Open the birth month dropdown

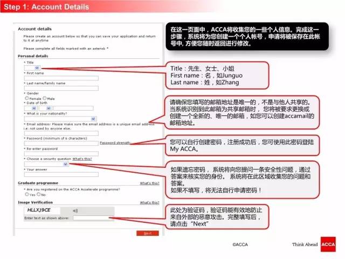[45, 108]
